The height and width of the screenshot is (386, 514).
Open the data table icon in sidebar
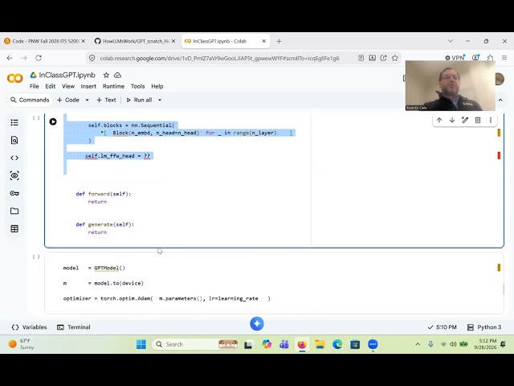point(14,228)
